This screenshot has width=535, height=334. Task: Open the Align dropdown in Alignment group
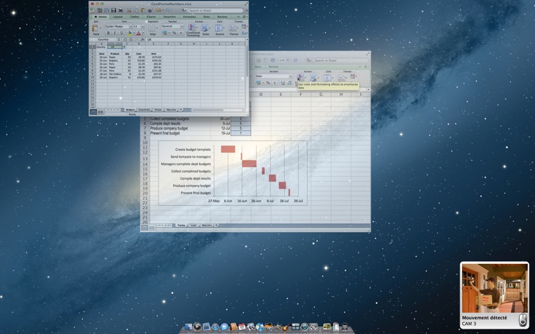[152, 29]
